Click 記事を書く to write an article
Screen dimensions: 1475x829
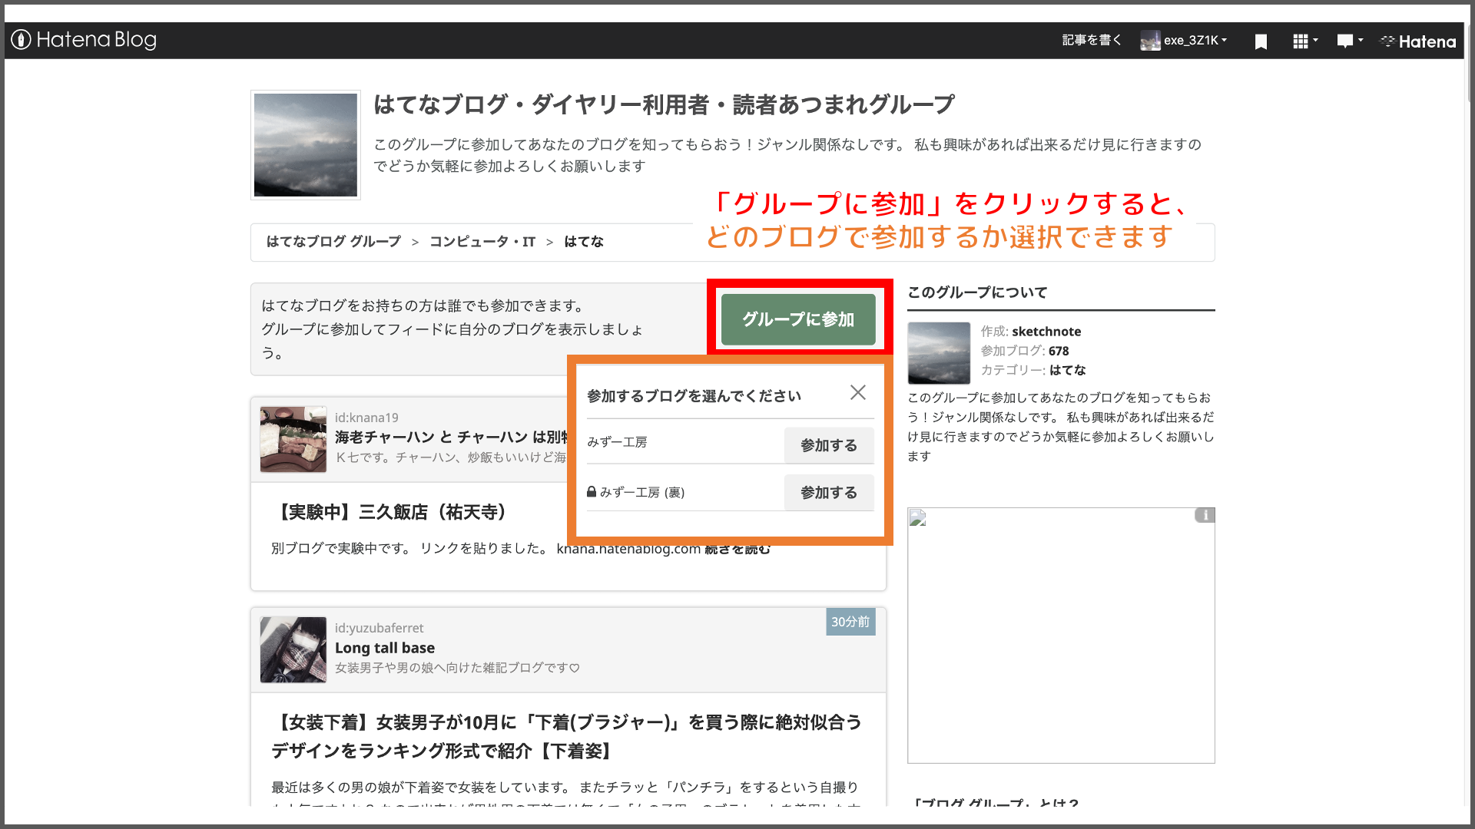tap(1091, 40)
